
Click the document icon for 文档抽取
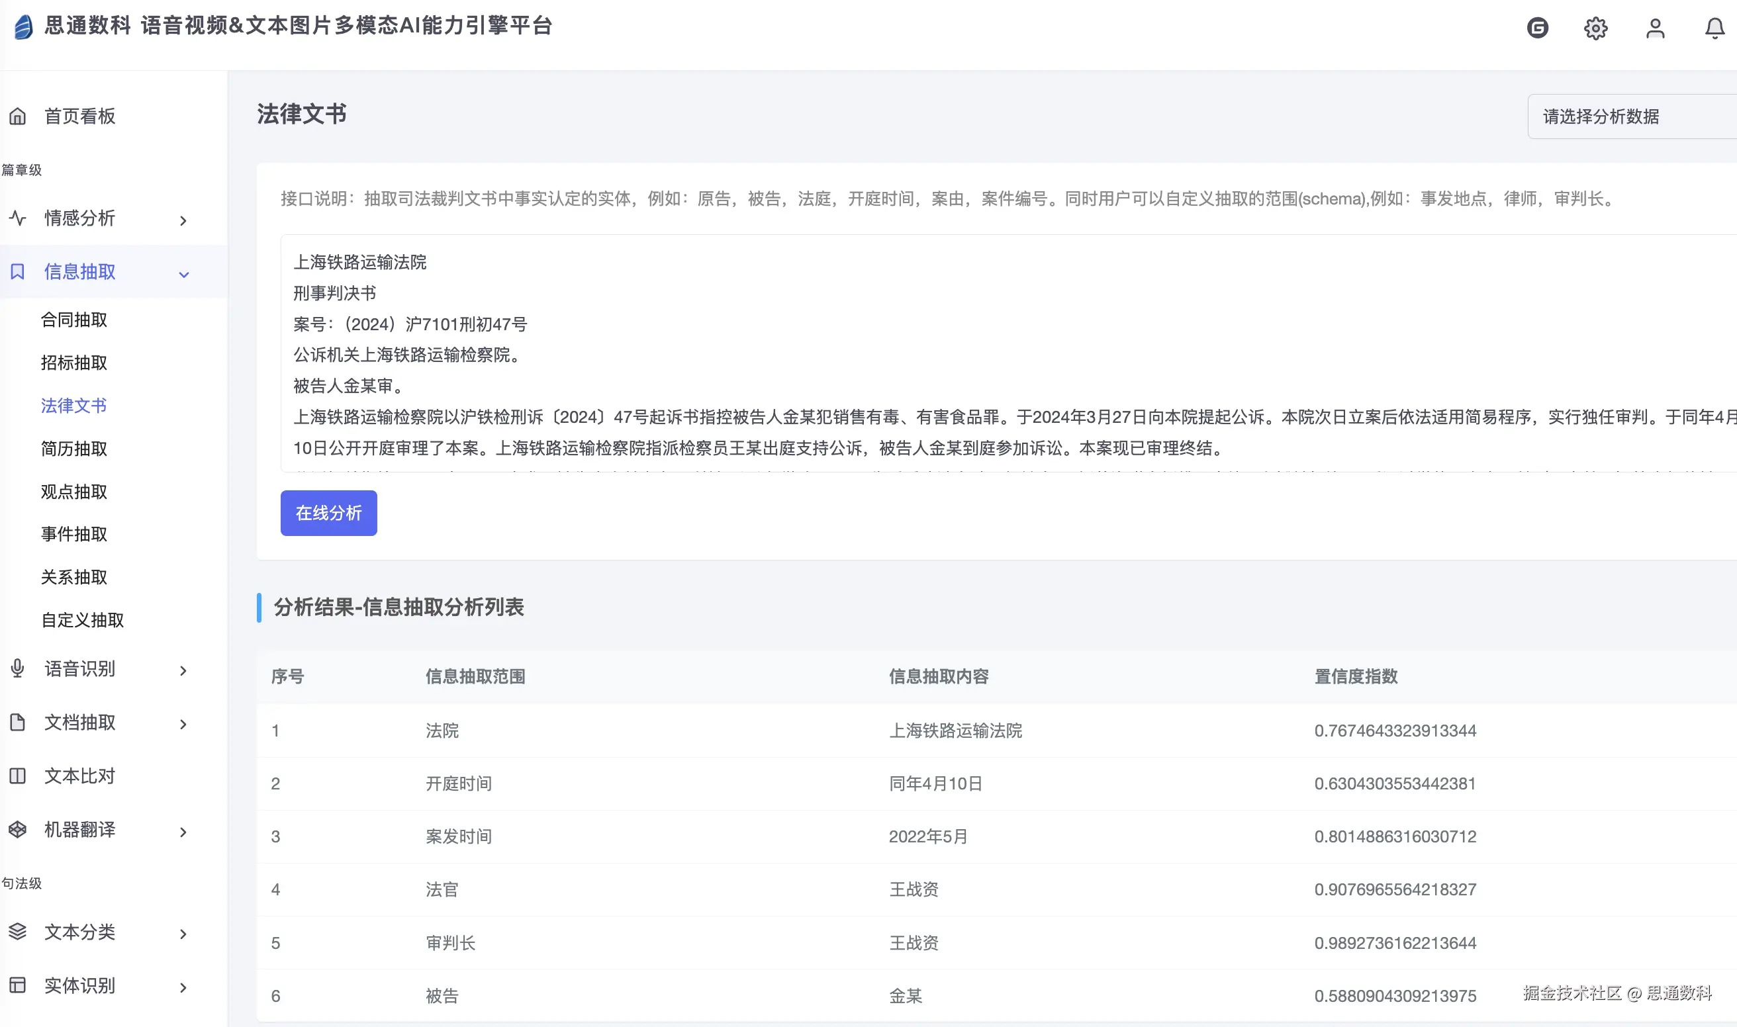coord(18,723)
